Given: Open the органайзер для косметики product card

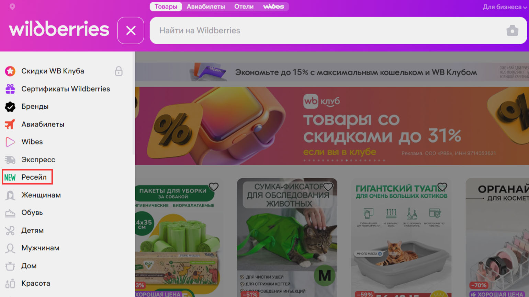Looking at the screenshot, I should coord(497,237).
